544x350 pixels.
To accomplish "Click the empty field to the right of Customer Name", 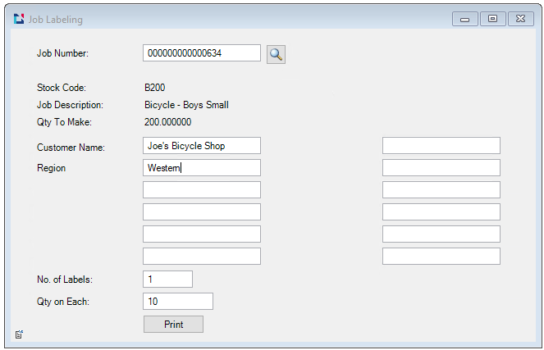I will pyautogui.click(x=441, y=146).
